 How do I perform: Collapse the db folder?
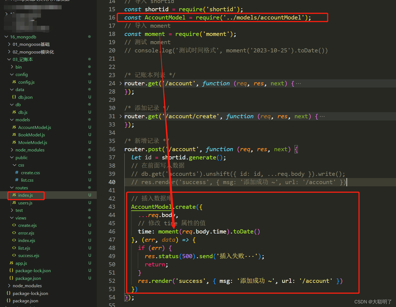coord(12,105)
